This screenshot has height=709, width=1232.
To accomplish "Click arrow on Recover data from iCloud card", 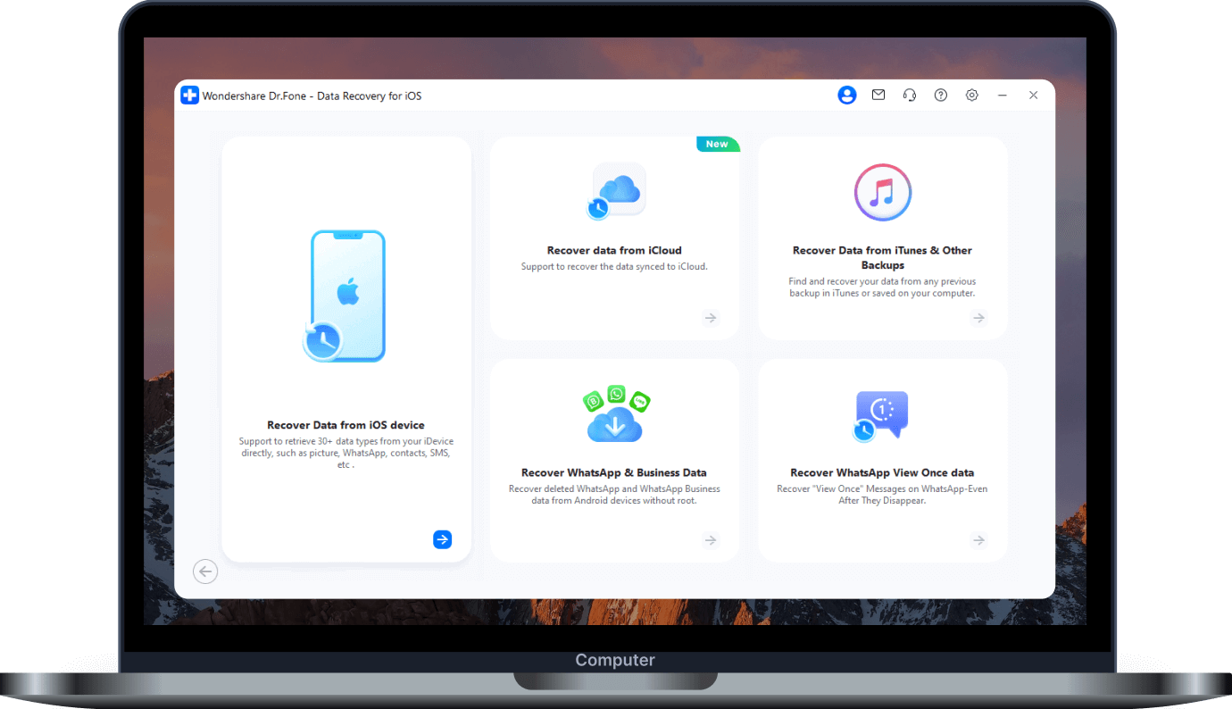I will click(x=711, y=318).
